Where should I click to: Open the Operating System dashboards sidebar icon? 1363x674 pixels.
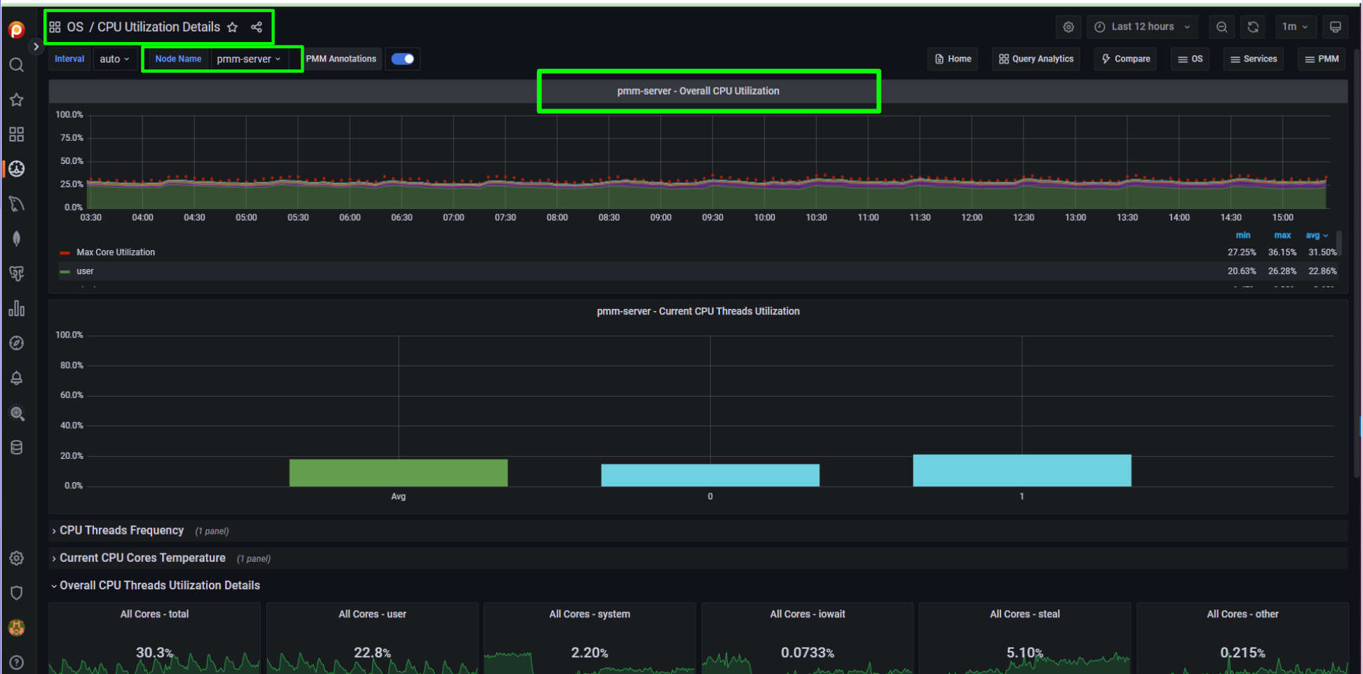coord(17,169)
